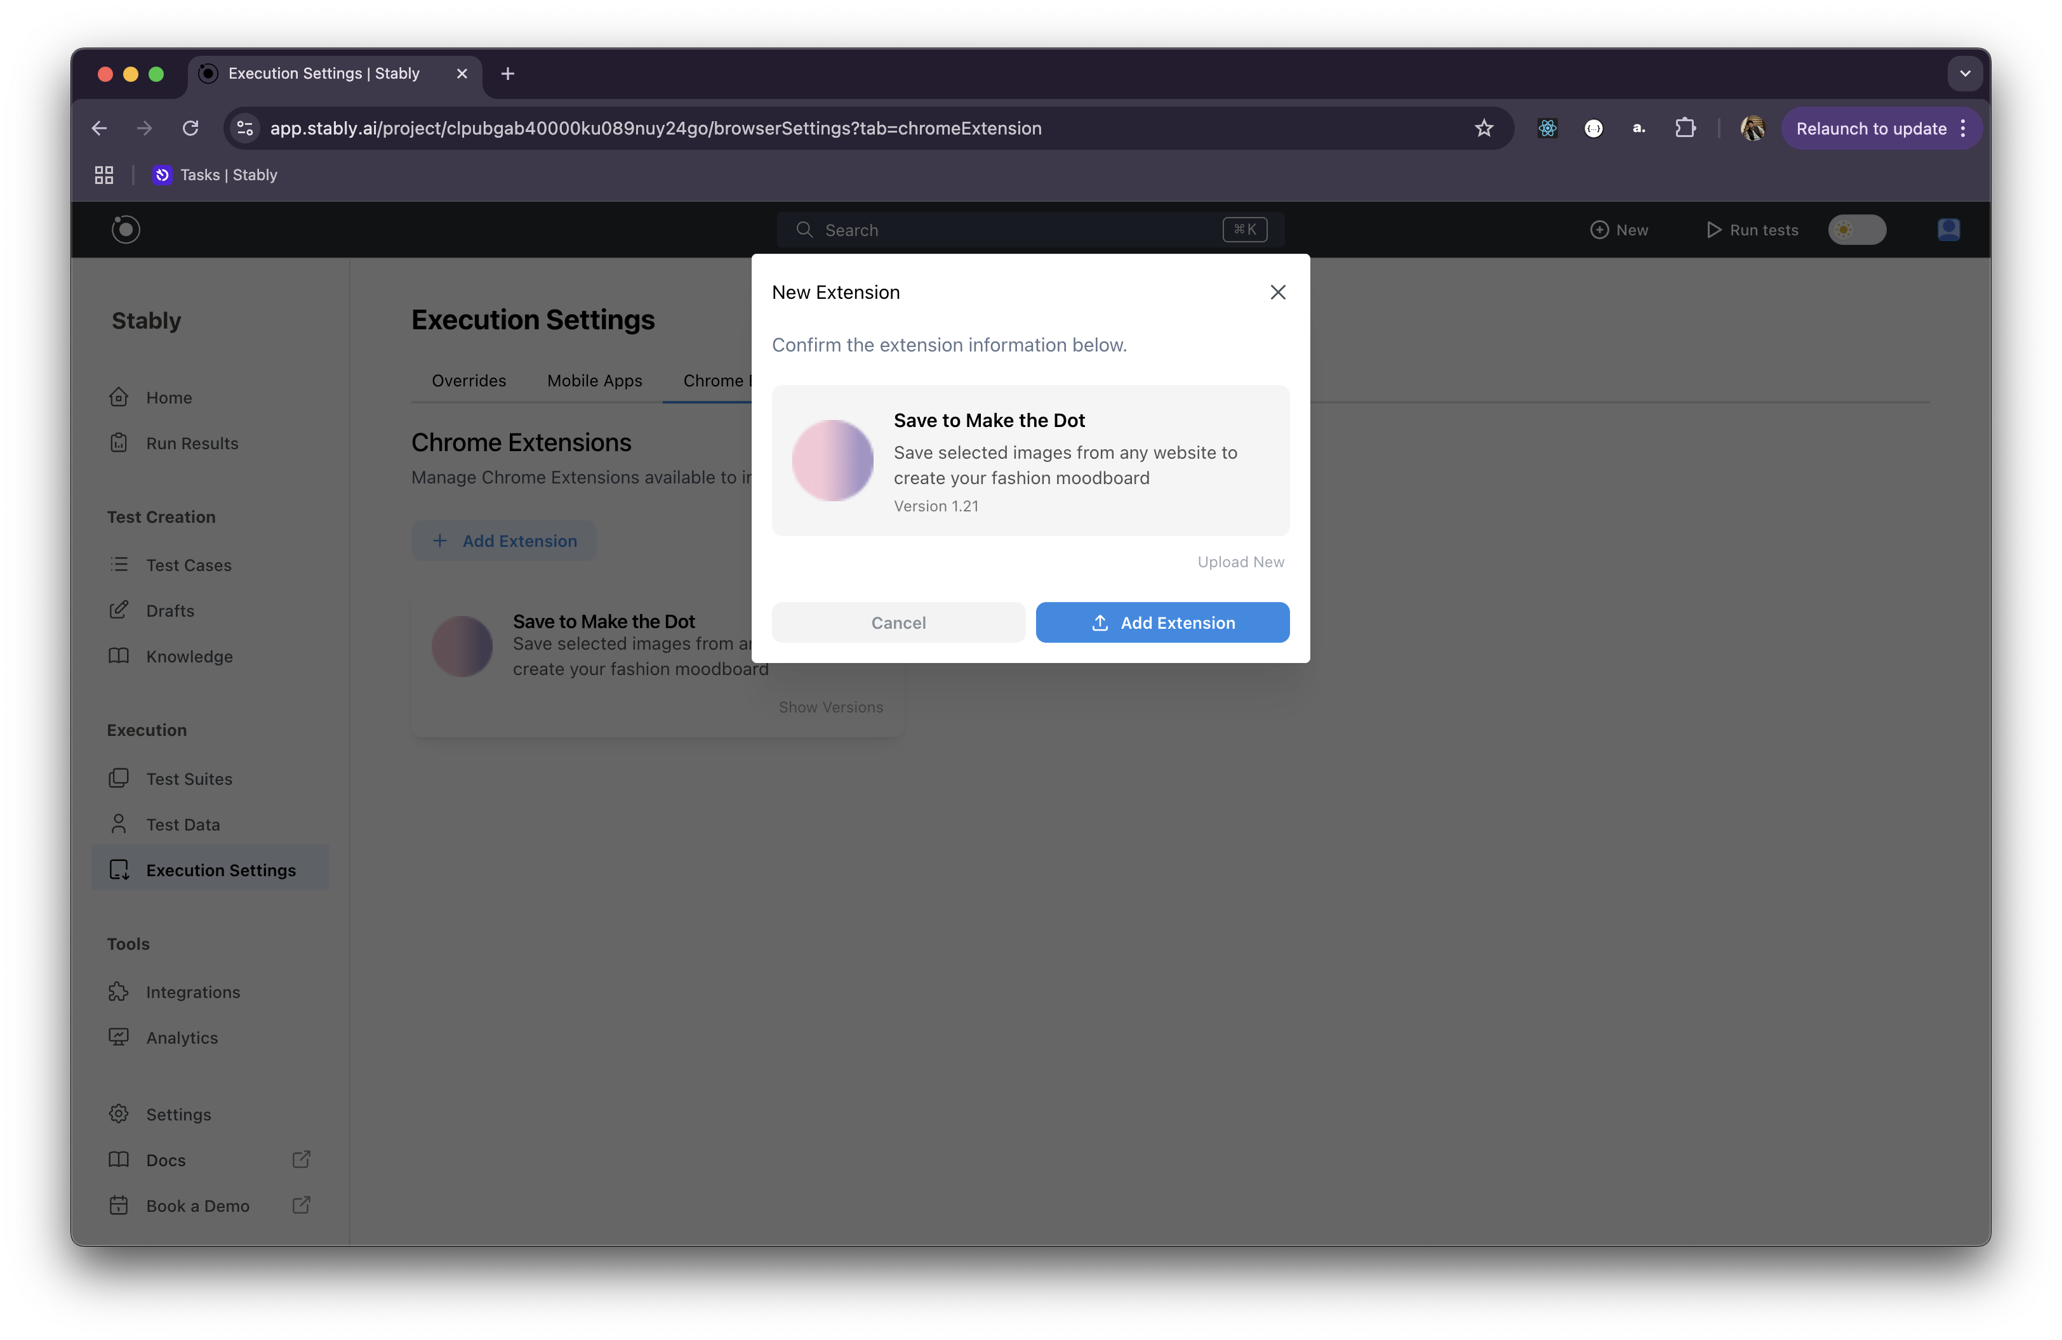2062x1340 pixels.
Task: Open the React DevTools extension icon
Action: coord(1547,128)
